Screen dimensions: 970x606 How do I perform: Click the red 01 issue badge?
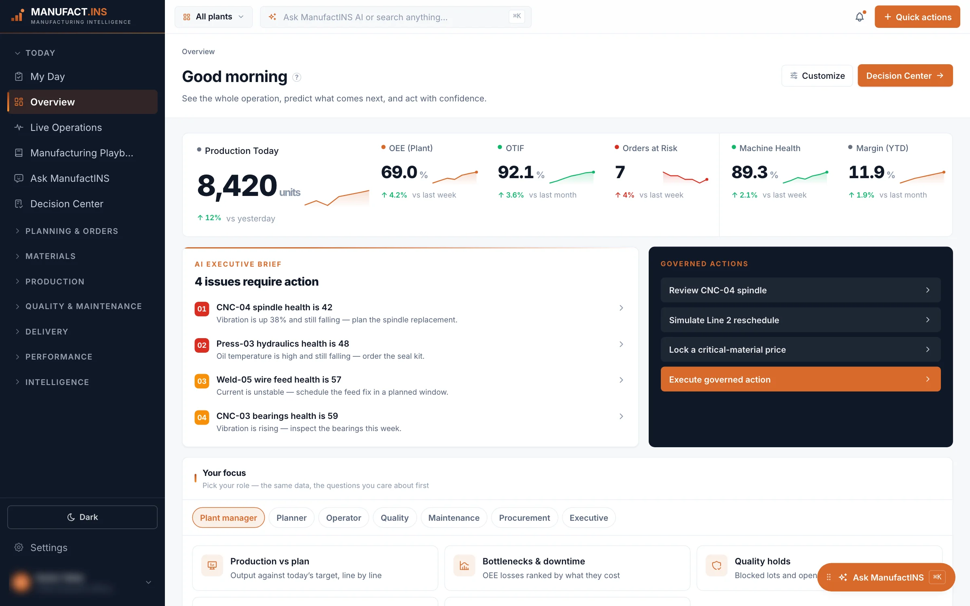coord(202,309)
